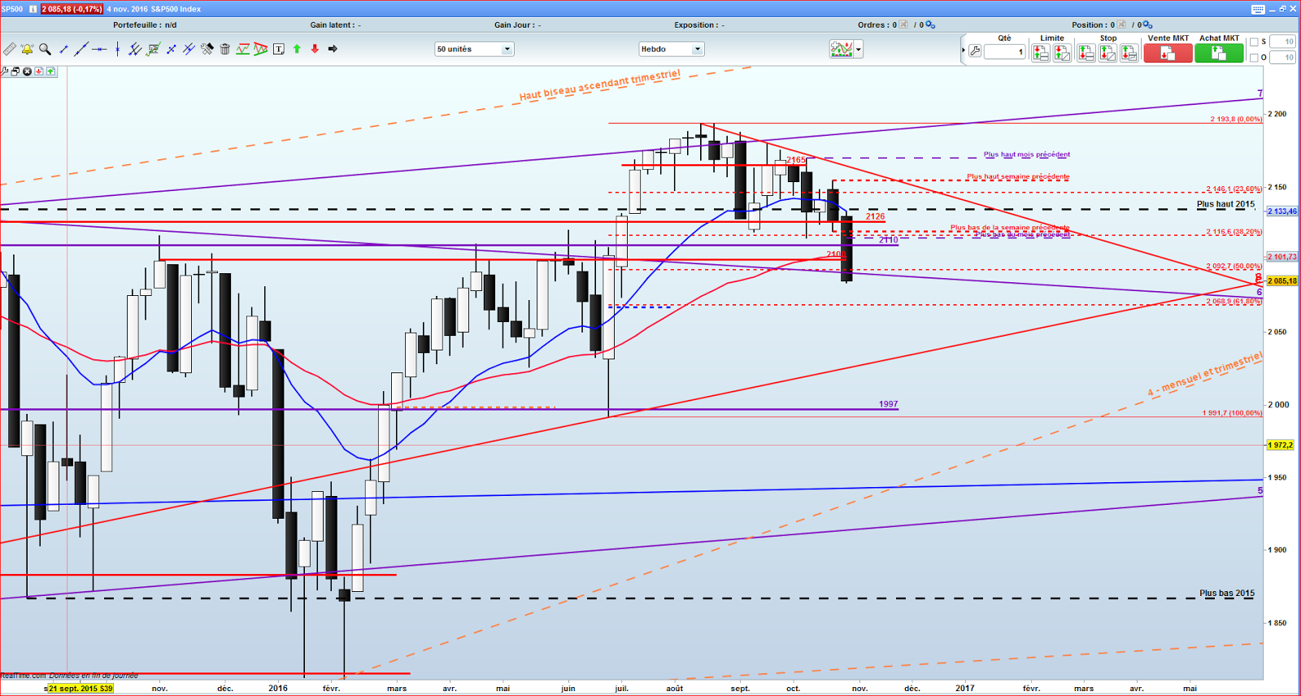Image resolution: width=1301 pixels, height=696 pixels.
Task: Click the green up-arrow panel icon
Action: tap(50, 72)
